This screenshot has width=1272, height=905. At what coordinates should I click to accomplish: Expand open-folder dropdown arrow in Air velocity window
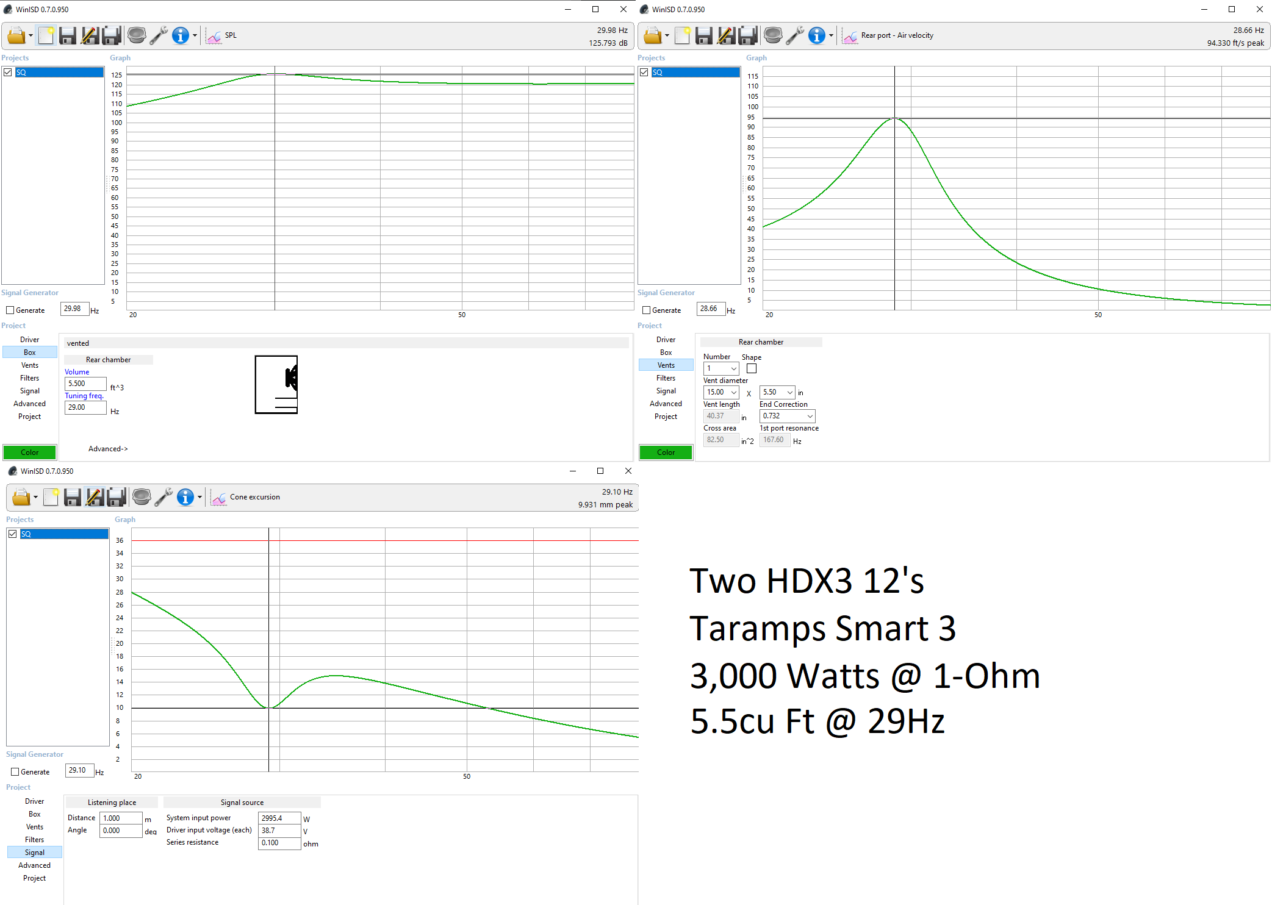[x=667, y=35]
